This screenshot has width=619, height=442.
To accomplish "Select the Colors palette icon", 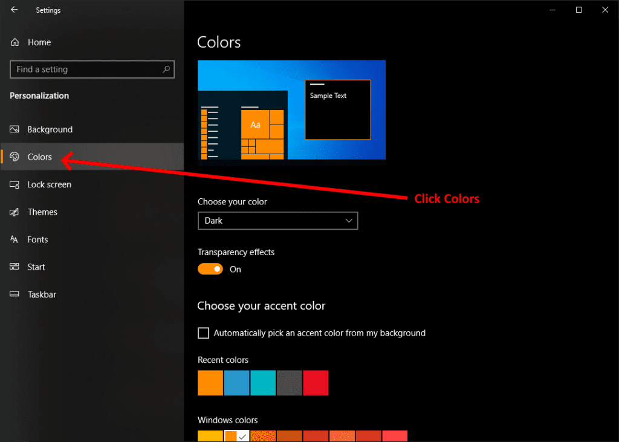I will 13,157.
